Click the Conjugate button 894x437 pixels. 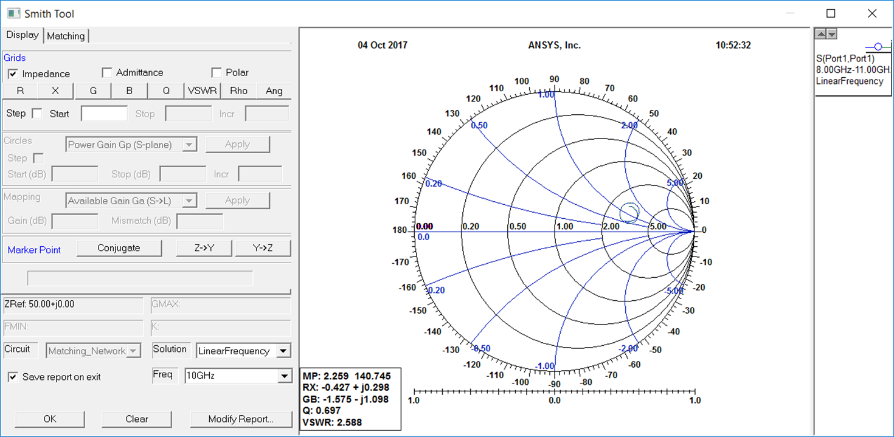(119, 248)
